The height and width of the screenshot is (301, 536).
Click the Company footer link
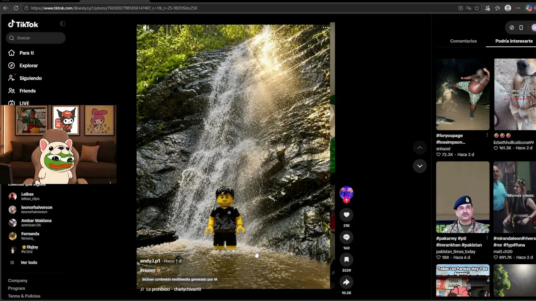(18, 281)
